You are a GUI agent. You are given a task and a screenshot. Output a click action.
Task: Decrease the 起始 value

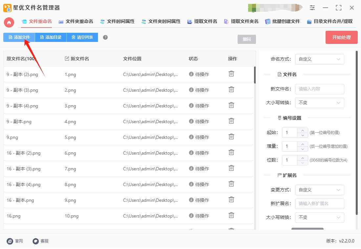pos(303,135)
